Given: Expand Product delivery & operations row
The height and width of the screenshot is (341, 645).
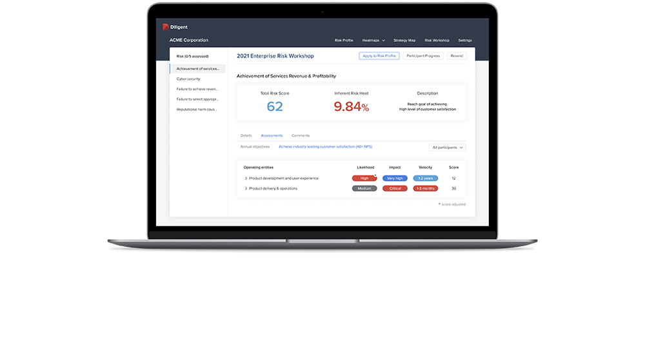Looking at the screenshot, I should click(246, 189).
